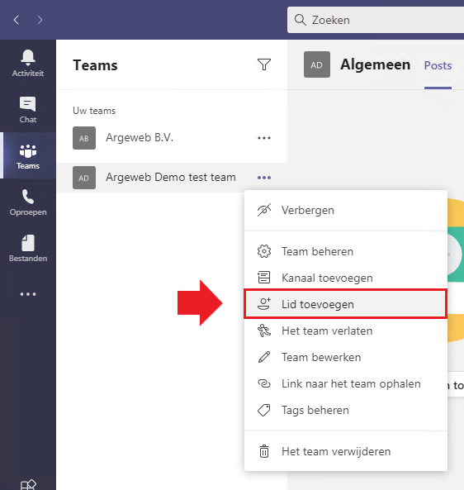
Task: Select Team beheren menu entry
Action: point(346,251)
